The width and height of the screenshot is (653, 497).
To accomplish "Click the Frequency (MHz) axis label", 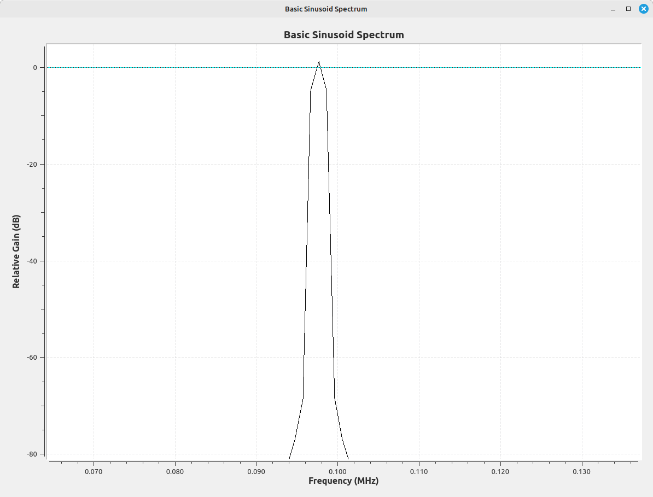I will pyautogui.click(x=343, y=481).
